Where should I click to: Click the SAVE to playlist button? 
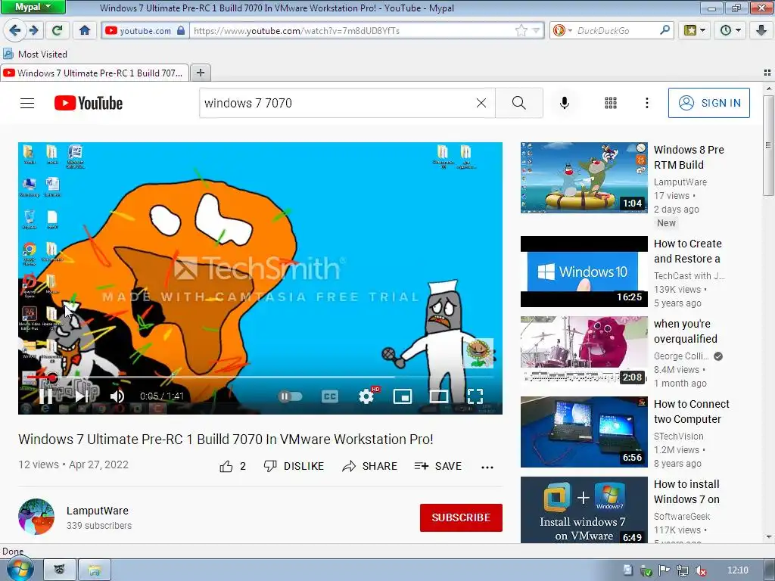438,466
